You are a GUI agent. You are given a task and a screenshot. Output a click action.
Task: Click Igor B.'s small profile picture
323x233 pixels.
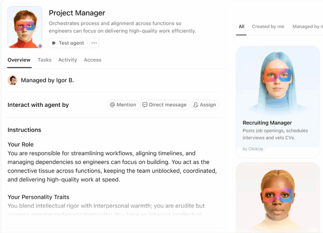point(12,80)
